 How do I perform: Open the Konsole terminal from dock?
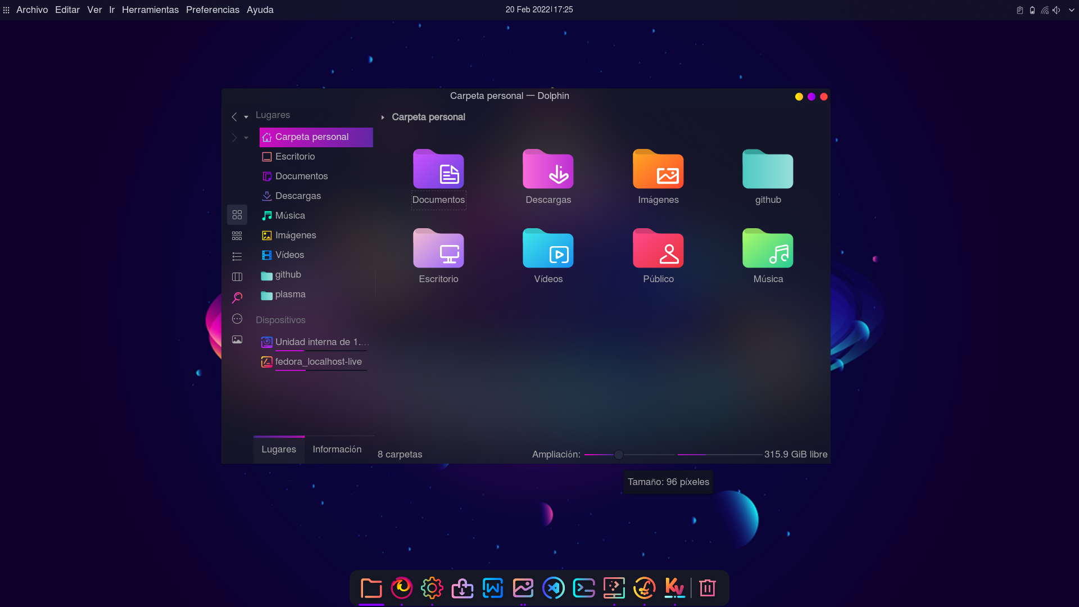[x=584, y=588]
